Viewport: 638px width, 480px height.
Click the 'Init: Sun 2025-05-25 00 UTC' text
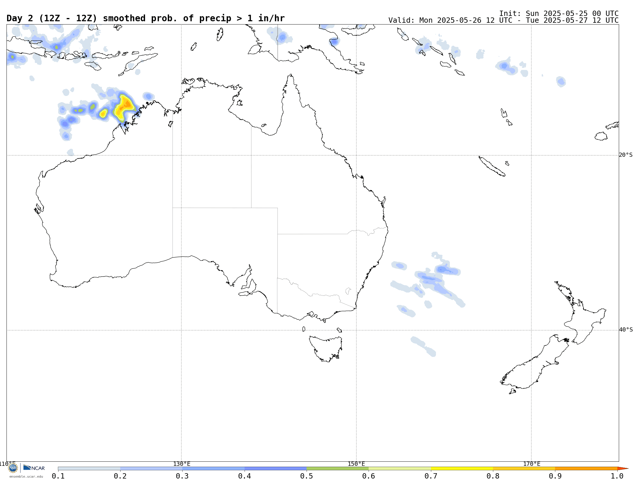(559, 14)
